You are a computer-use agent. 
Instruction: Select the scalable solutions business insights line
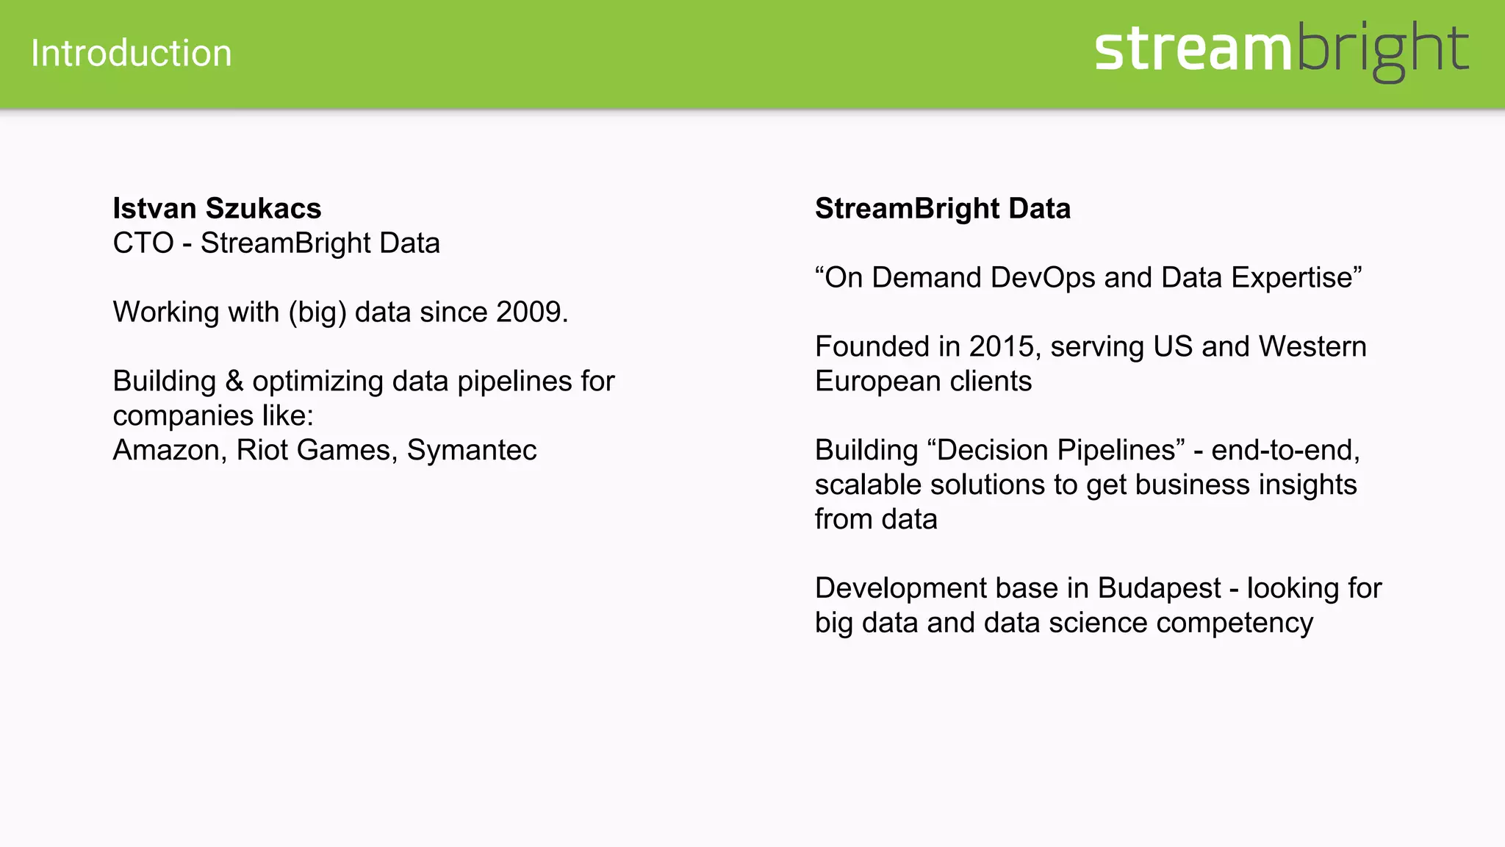click(1086, 485)
